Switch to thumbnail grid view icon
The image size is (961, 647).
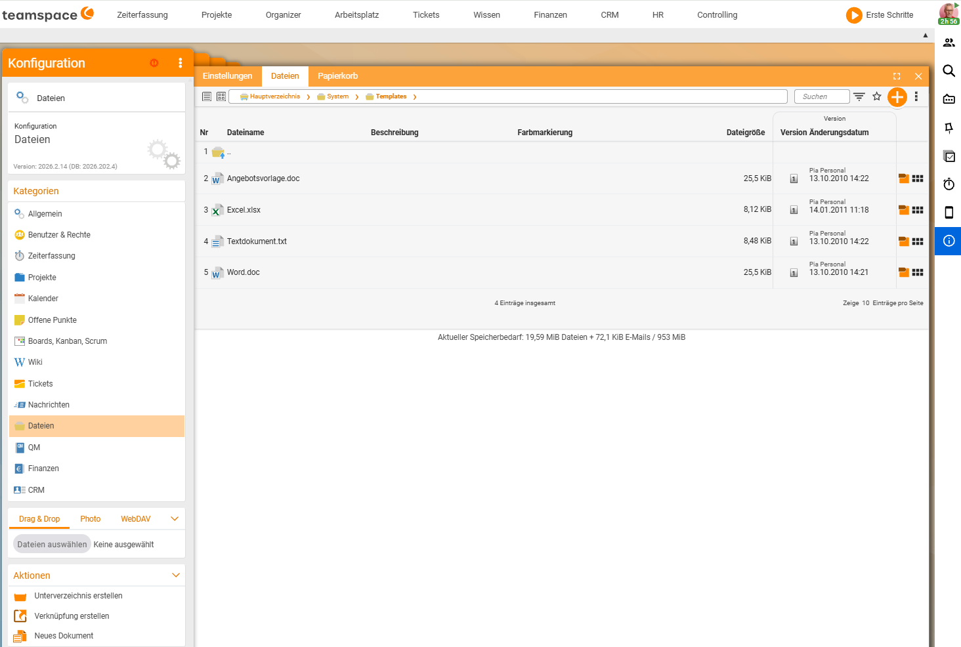point(221,96)
